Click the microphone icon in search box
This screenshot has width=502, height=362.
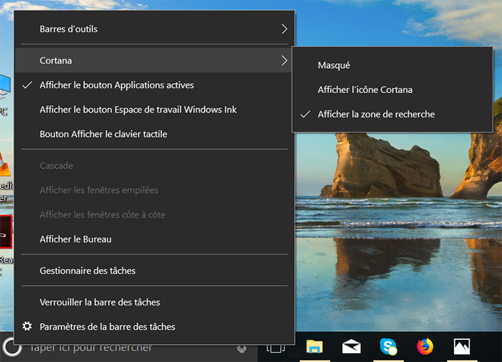click(242, 348)
